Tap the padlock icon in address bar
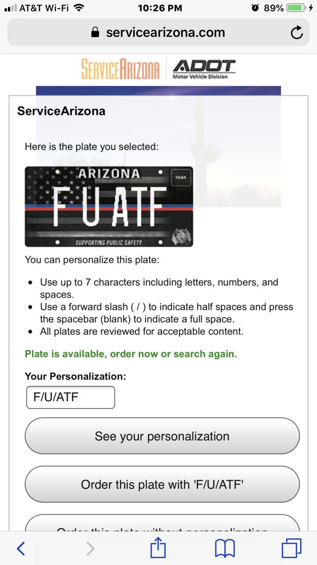 [95, 32]
